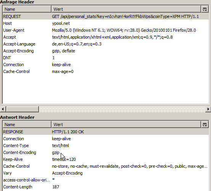Select the Host row

coord(106,23)
